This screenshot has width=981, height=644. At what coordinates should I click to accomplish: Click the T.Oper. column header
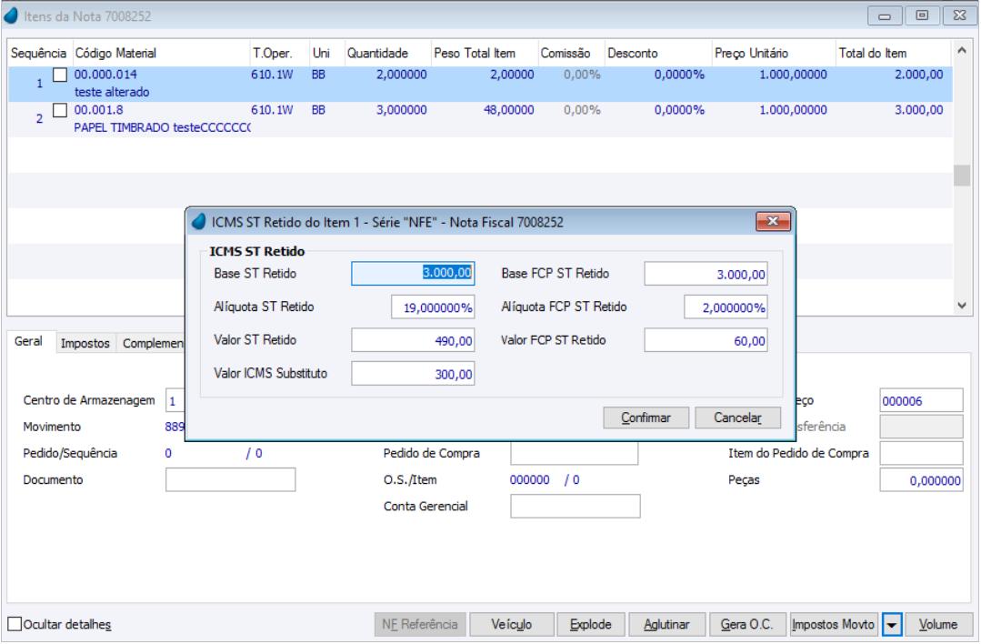(279, 53)
